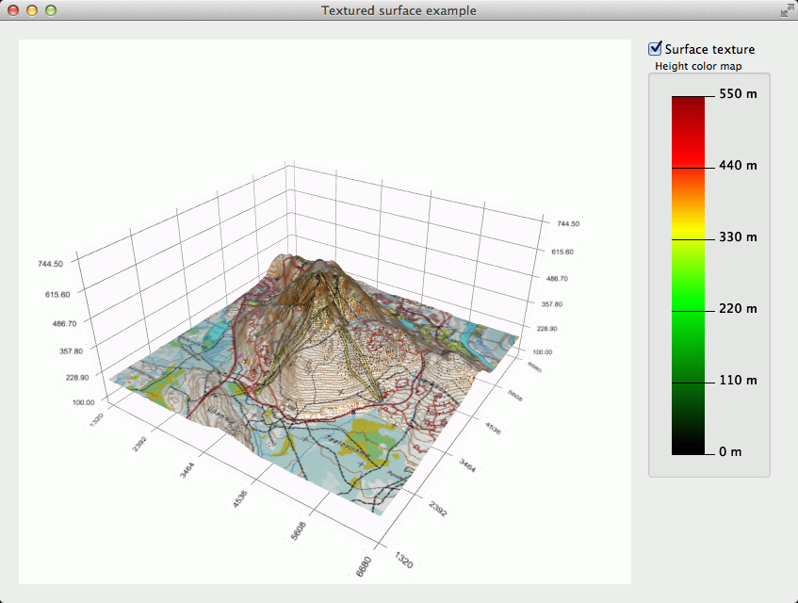
Task: Click the 110 m label beside gradient
Action: (x=737, y=380)
